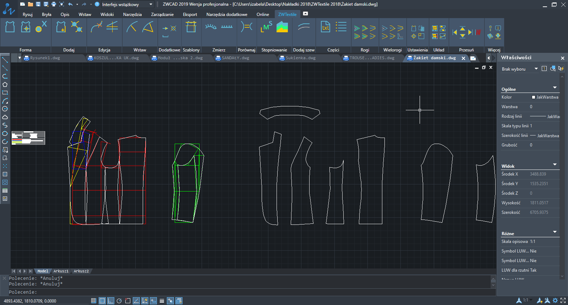Click the revision cloud tool in left toolbar
Viewport: 568px width, 305px height.
[x=5, y=117]
